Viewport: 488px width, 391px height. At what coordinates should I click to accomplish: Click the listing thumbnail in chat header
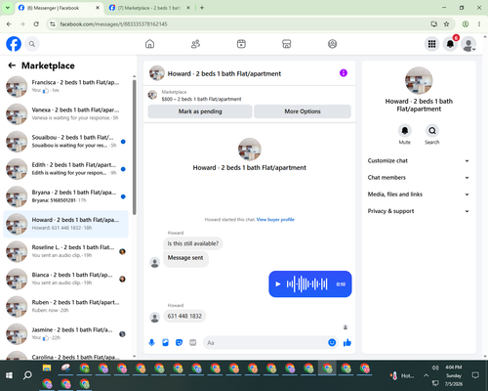[156, 73]
